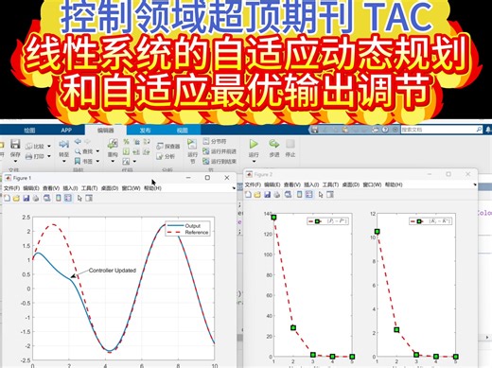Toggle Link Plot in Figure 1 toolbar
The height and width of the screenshot is (368, 492).
click(x=47, y=198)
